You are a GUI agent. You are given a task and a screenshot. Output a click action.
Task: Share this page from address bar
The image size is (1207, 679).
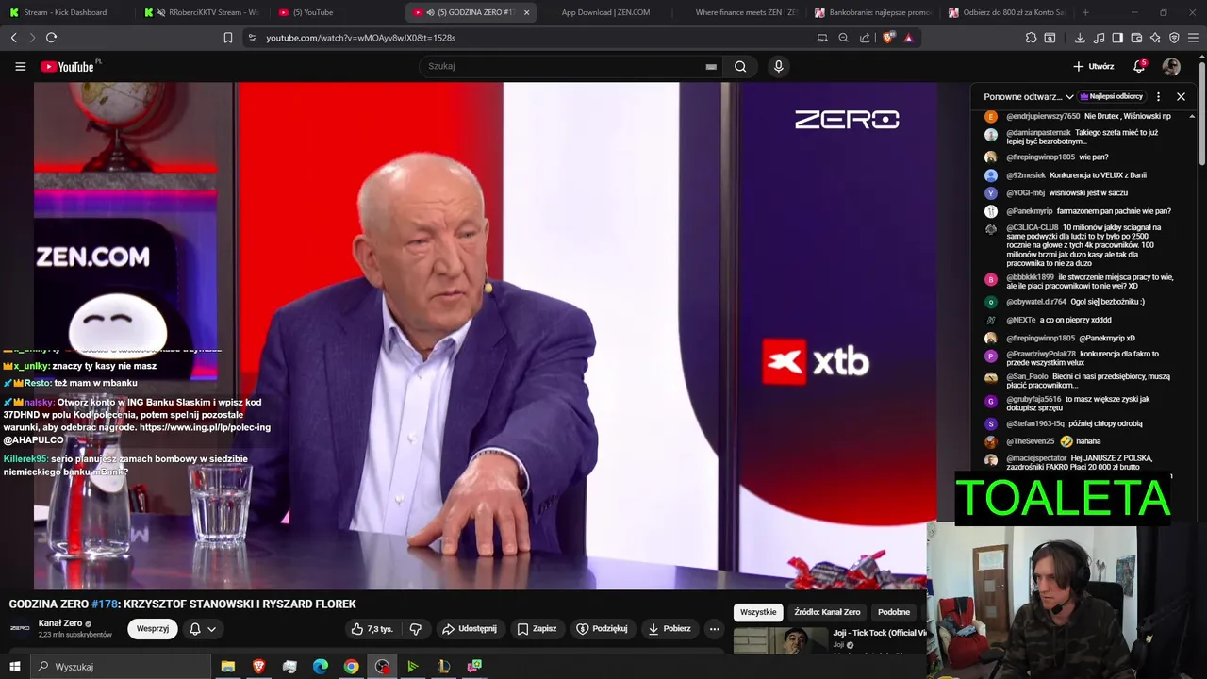point(865,38)
